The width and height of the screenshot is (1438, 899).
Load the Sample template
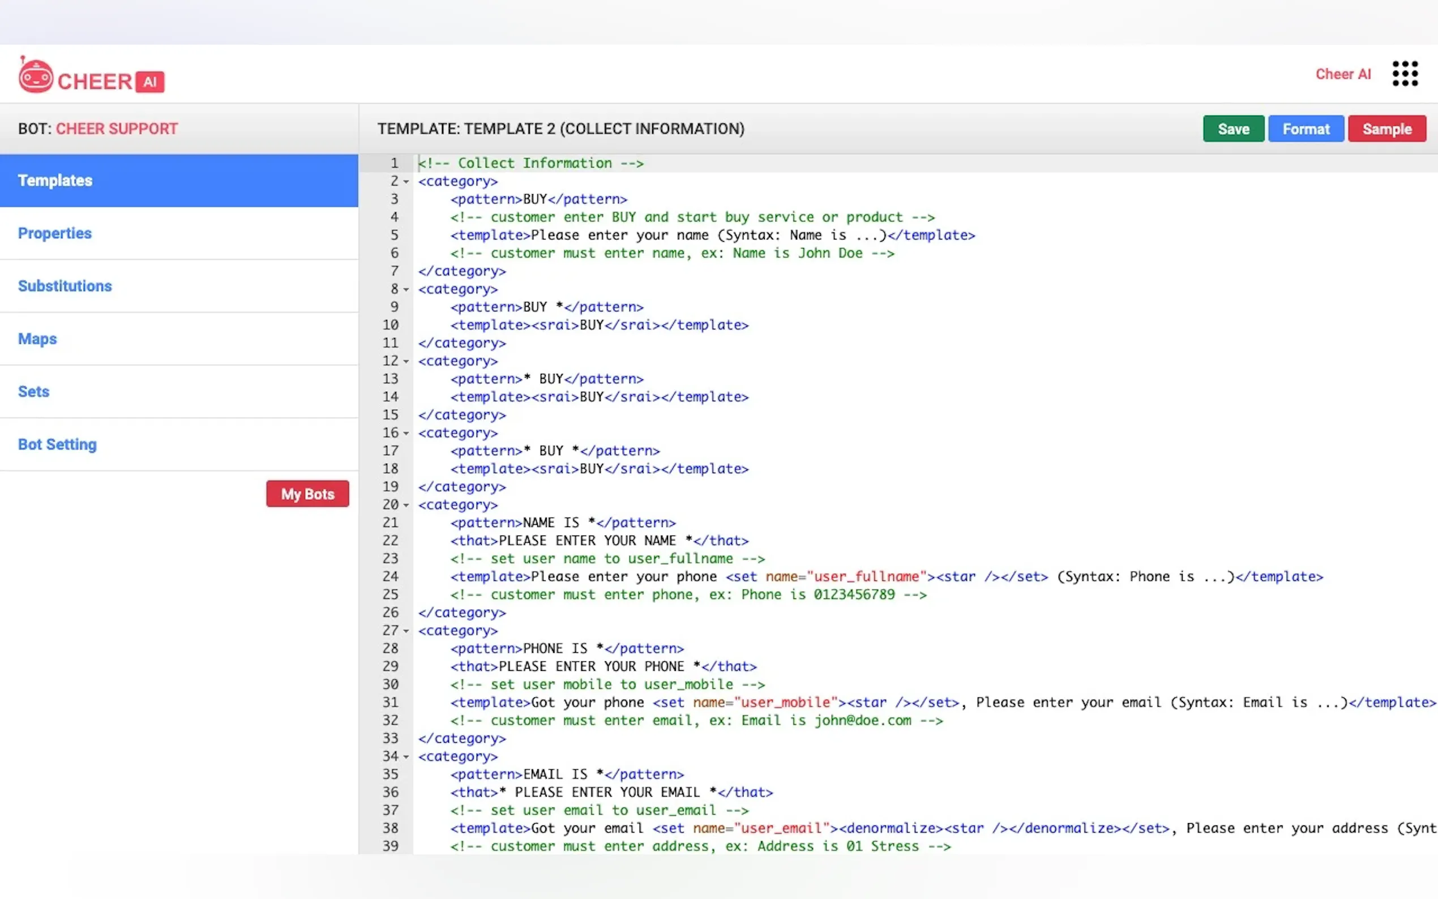click(x=1386, y=129)
